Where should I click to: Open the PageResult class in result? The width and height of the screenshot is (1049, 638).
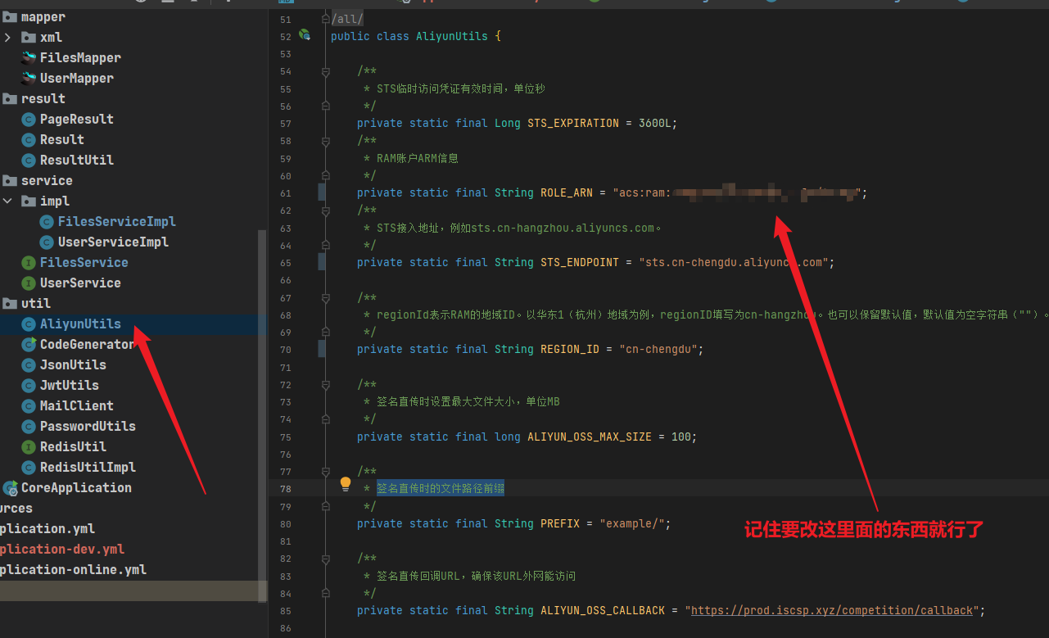tap(76, 119)
